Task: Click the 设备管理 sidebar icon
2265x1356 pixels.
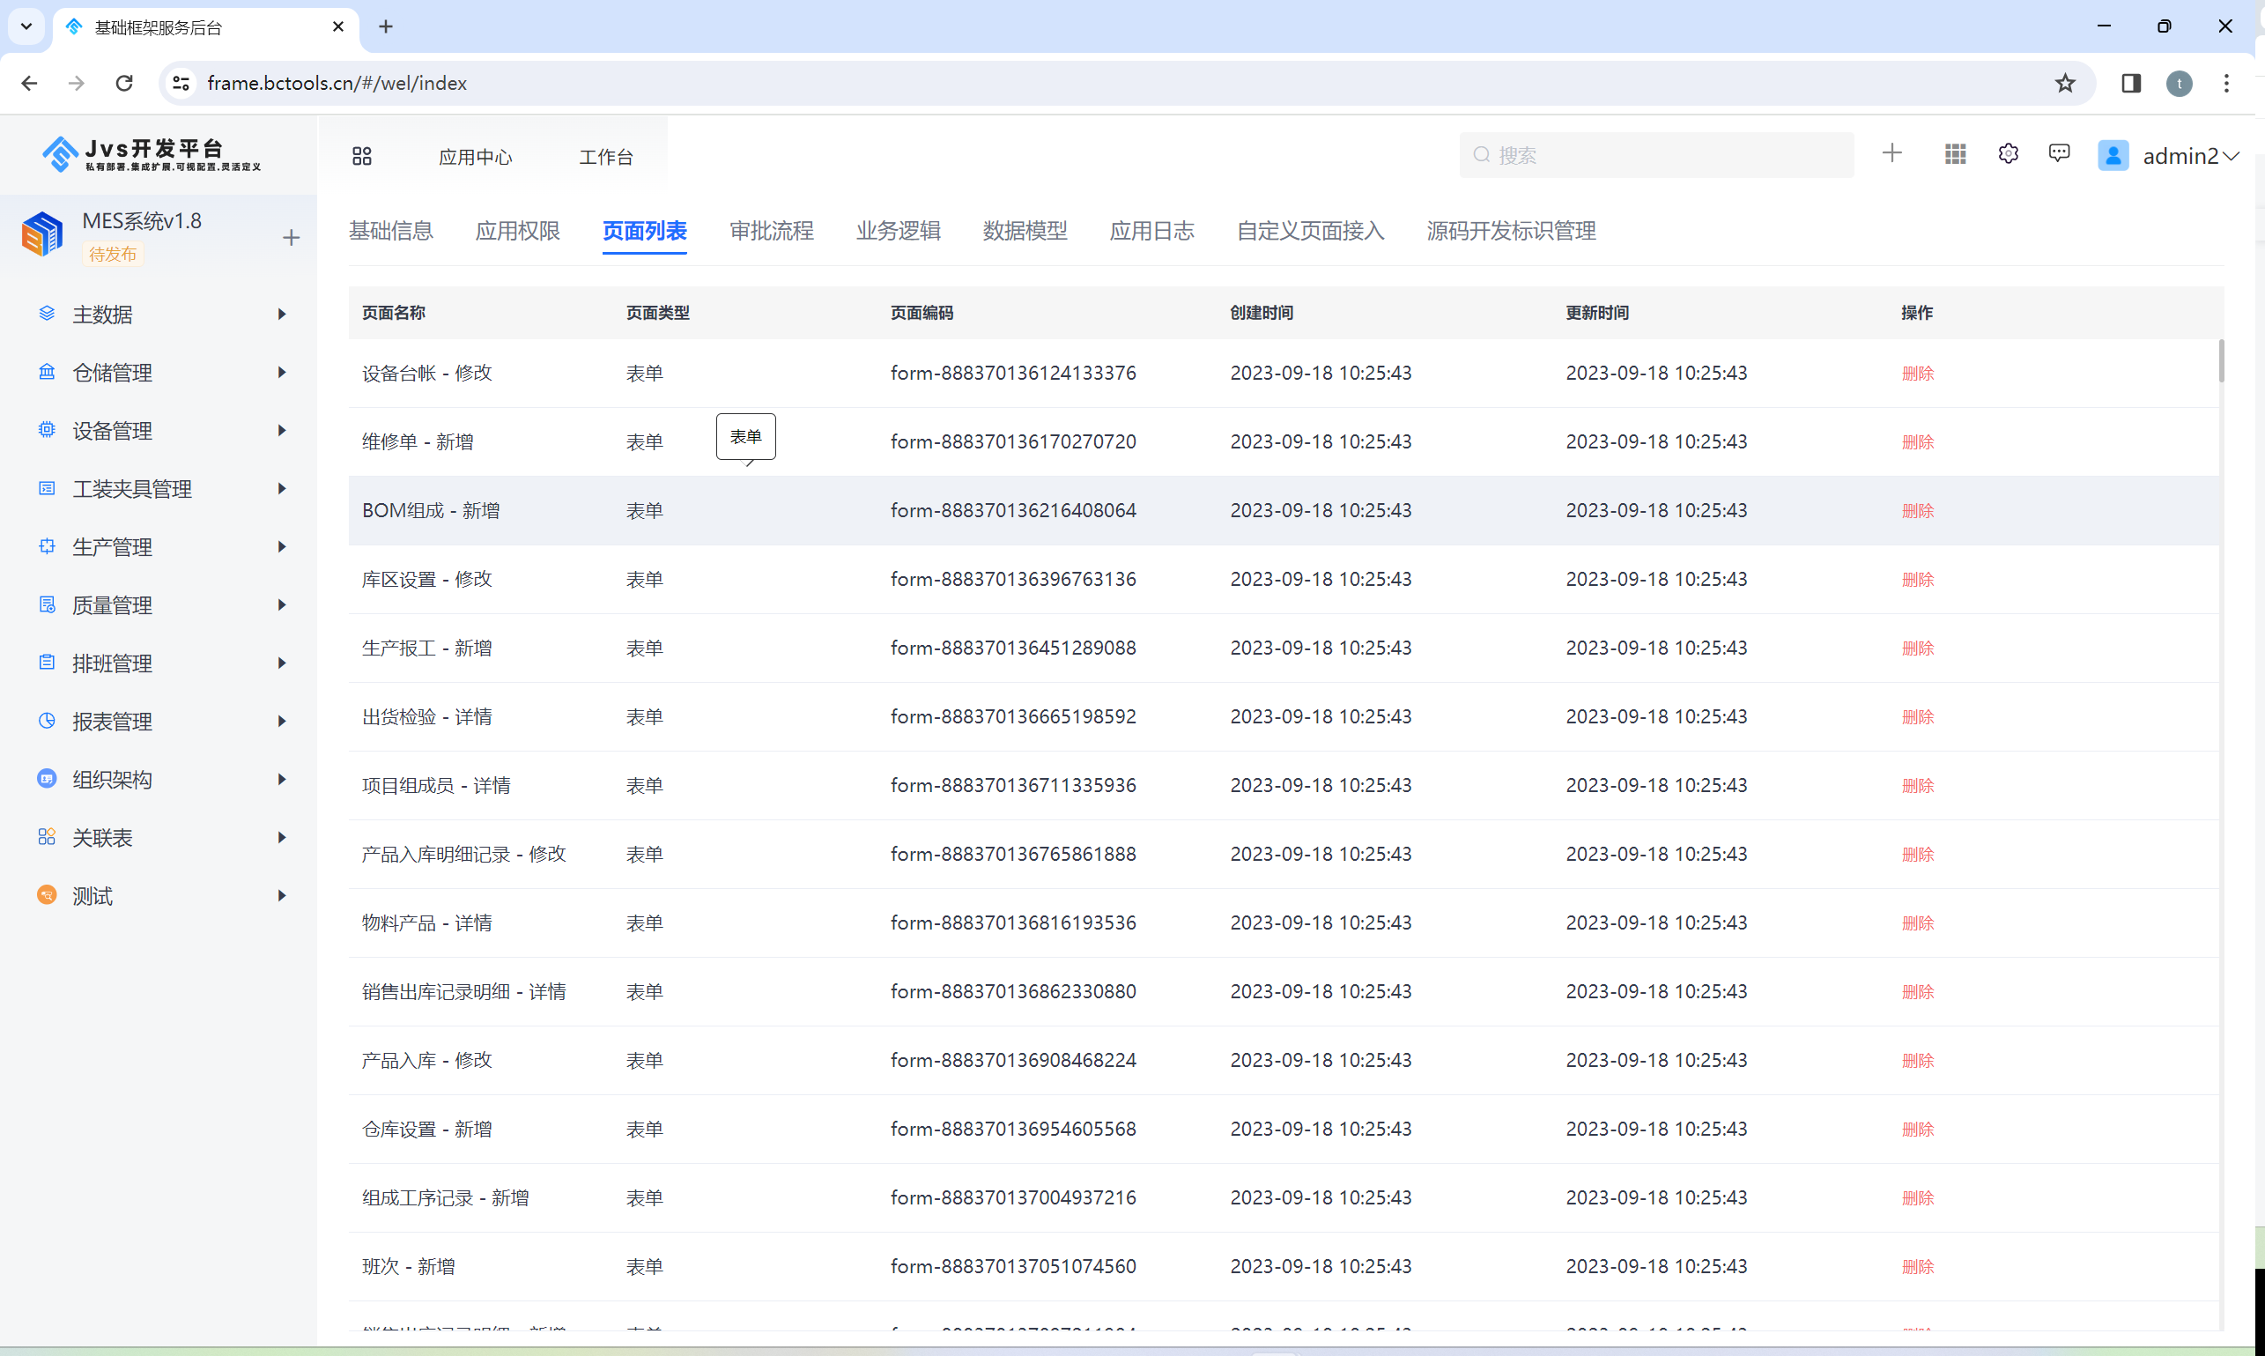Action: click(47, 429)
